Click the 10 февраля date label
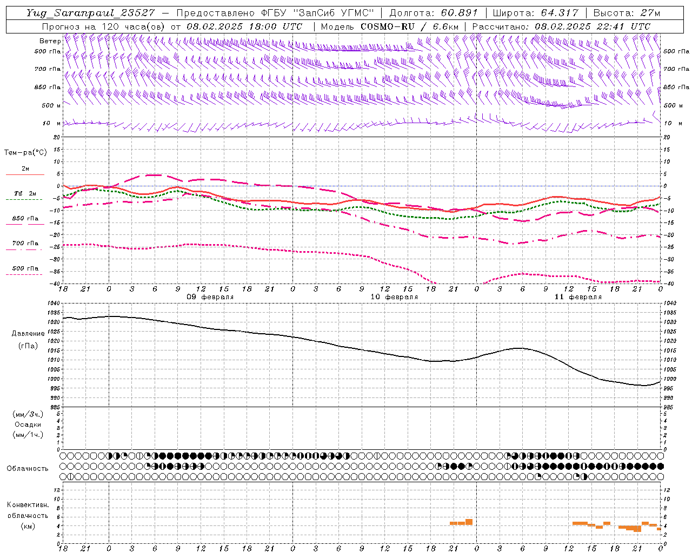Screen dimensions: 692x553 click(x=394, y=297)
